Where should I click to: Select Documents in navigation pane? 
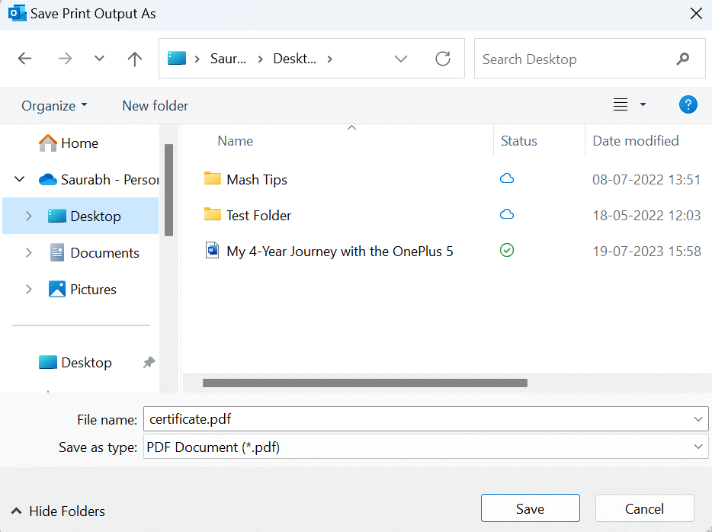click(x=94, y=253)
